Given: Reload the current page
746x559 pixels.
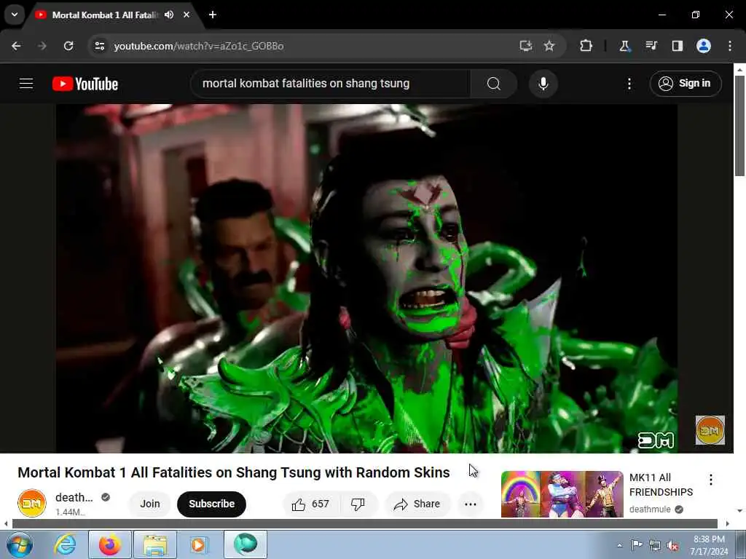Looking at the screenshot, I should tap(68, 46).
